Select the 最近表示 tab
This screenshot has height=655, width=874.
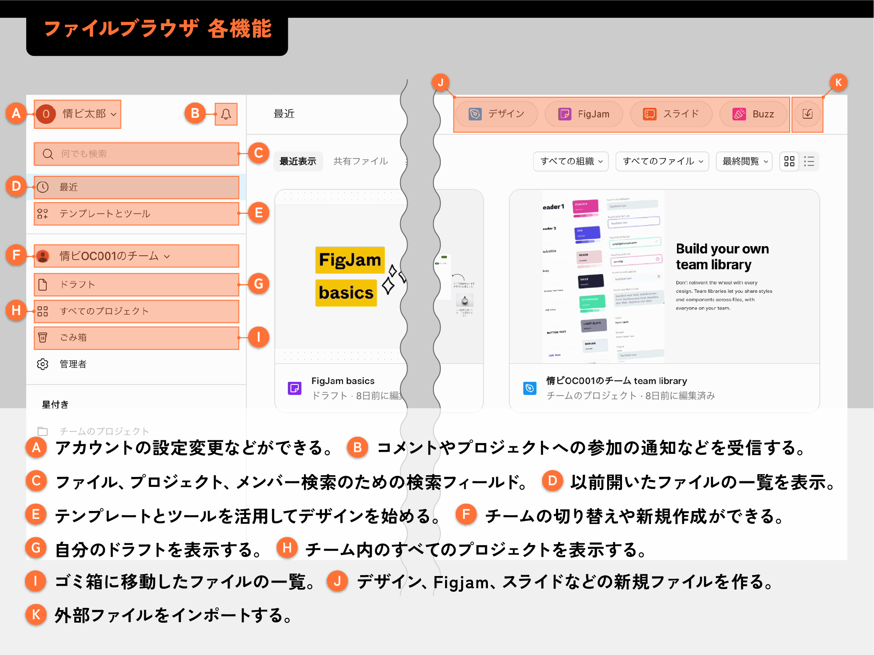coord(298,161)
